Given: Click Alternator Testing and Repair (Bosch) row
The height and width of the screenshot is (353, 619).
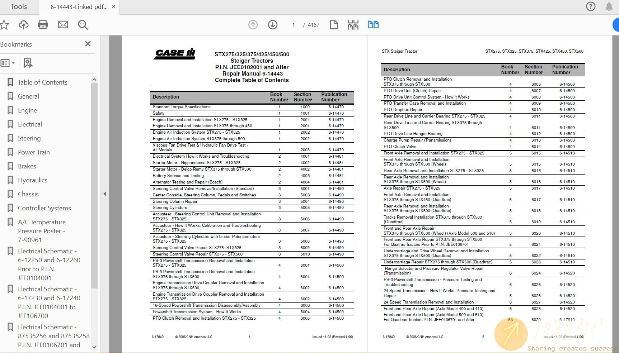Looking at the screenshot, I should [x=252, y=182].
